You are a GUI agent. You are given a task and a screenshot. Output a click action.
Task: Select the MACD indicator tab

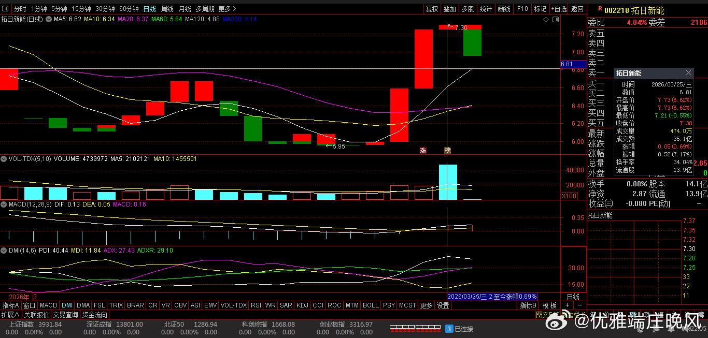49,305
